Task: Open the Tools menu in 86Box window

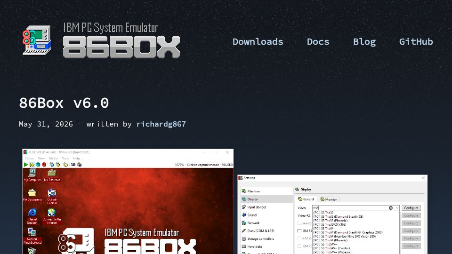Action: (65, 159)
